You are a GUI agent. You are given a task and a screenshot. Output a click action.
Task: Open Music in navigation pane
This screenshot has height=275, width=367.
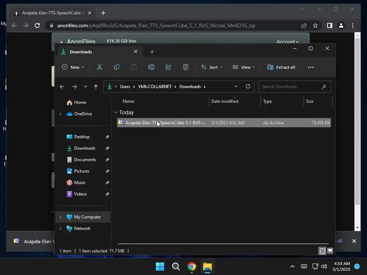pos(80,183)
